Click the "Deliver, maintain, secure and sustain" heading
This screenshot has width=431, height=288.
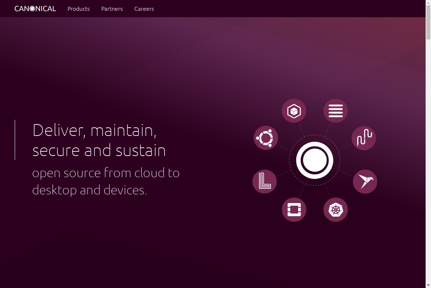click(99, 140)
